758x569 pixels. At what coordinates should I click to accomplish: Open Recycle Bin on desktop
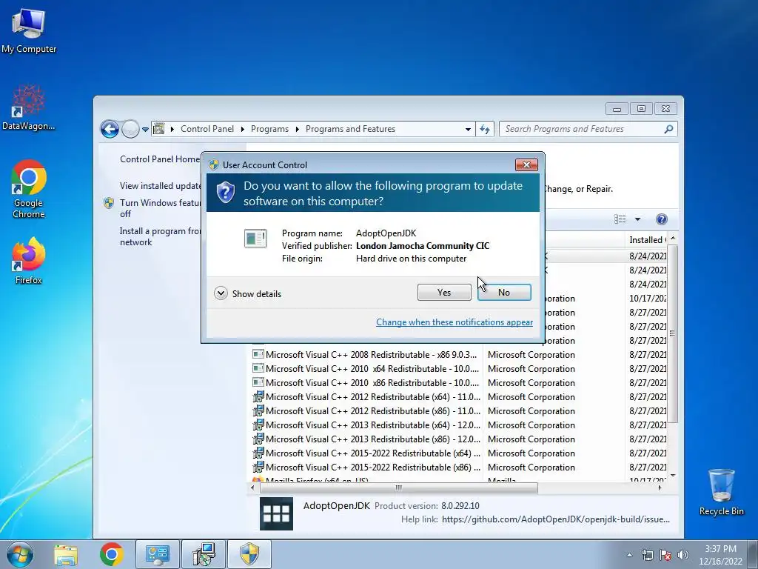coord(721,492)
